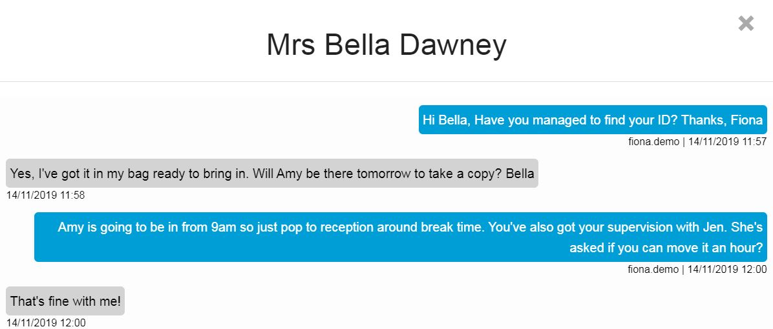Click timestamp below "That's fine with me!"

pyautogui.click(x=45, y=323)
